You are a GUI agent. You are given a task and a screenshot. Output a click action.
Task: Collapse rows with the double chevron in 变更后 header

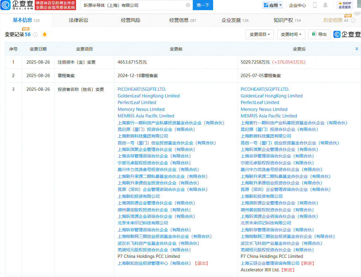click(357, 48)
